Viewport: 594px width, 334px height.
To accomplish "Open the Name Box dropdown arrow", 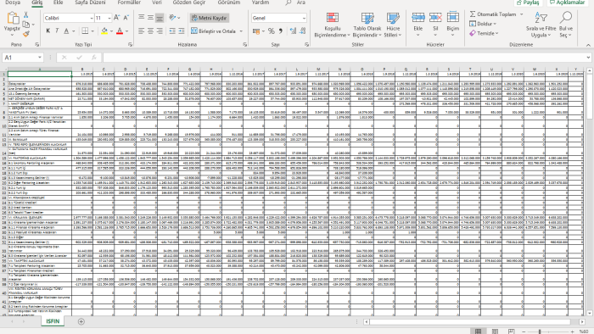I will click(x=40, y=58).
